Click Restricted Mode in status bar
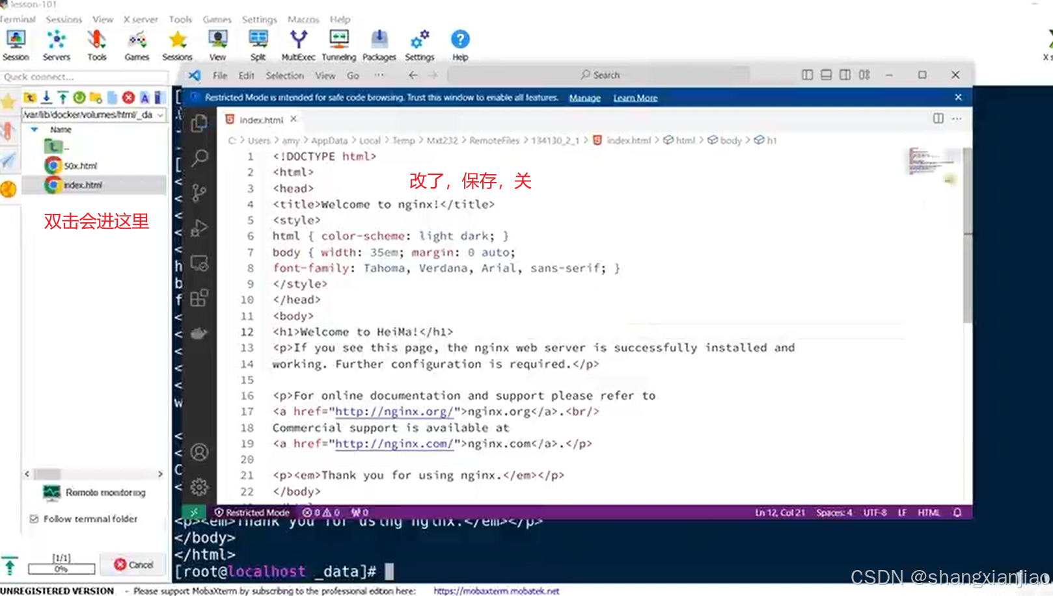This screenshot has width=1053, height=596. [x=252, y=512]
